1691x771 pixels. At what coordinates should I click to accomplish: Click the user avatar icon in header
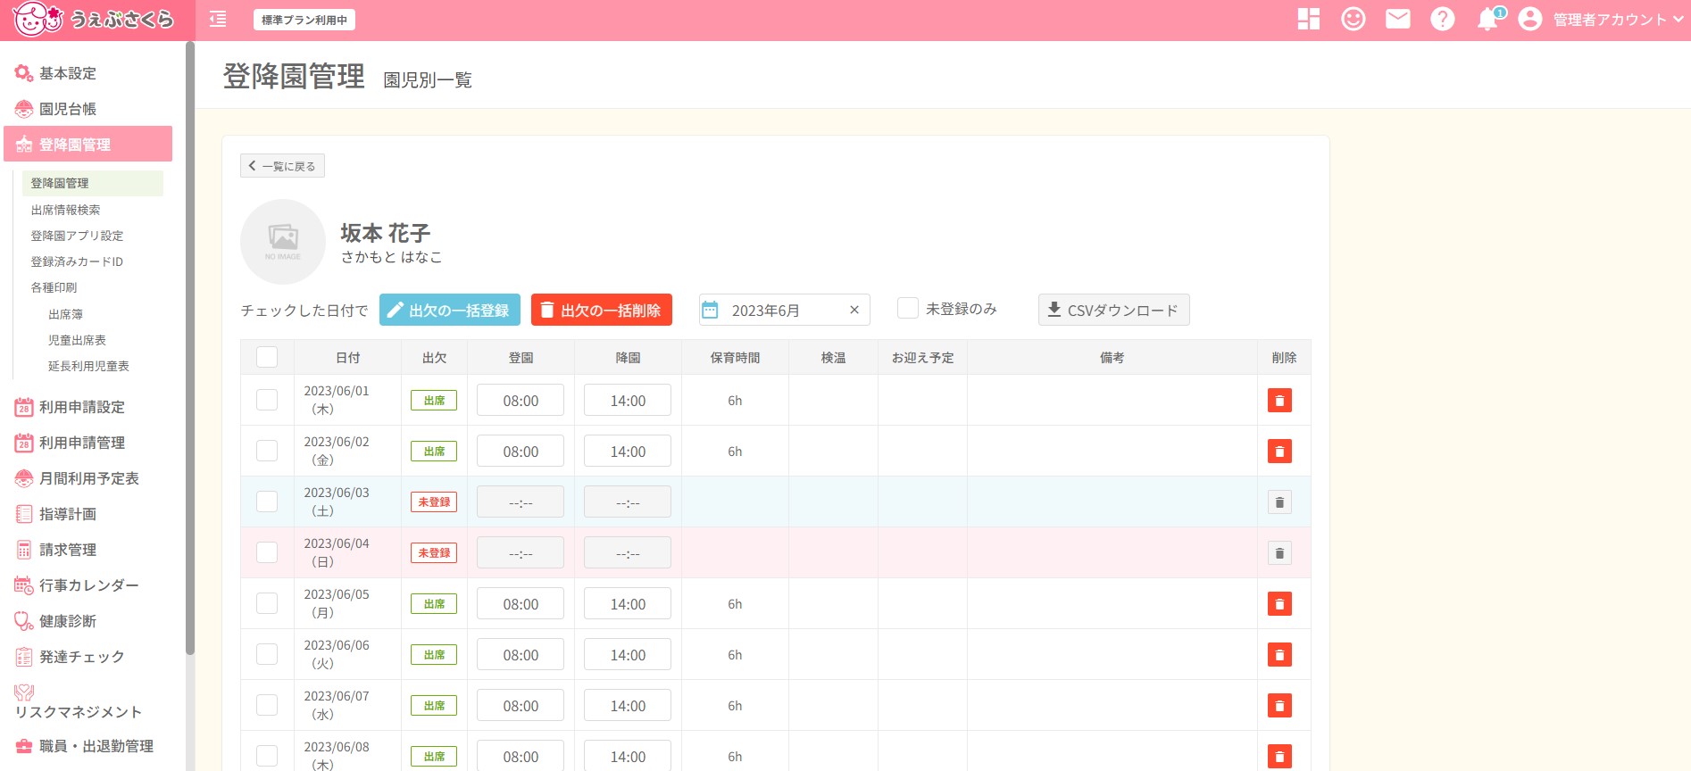pos(1530,19)
